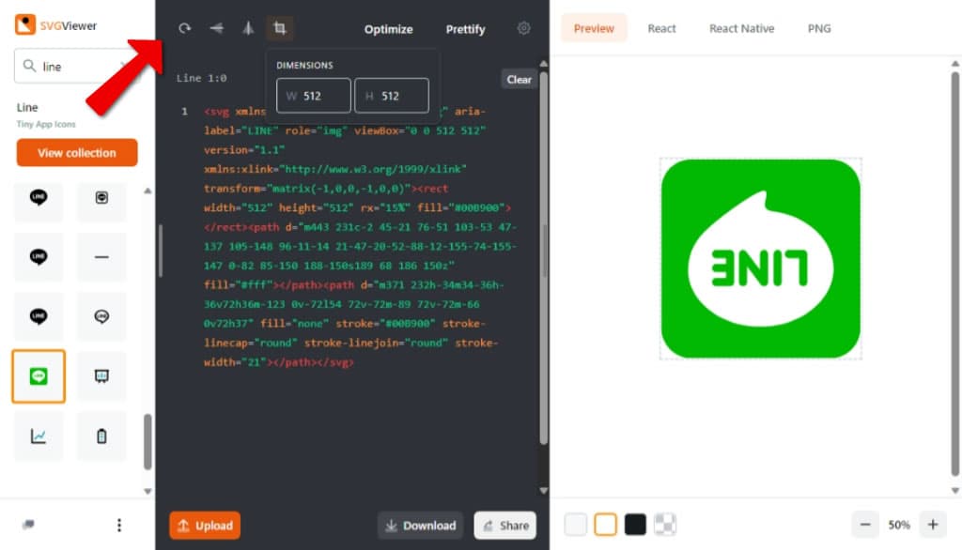
Task: Click the flip vertically icon
Action: [217, 28]
